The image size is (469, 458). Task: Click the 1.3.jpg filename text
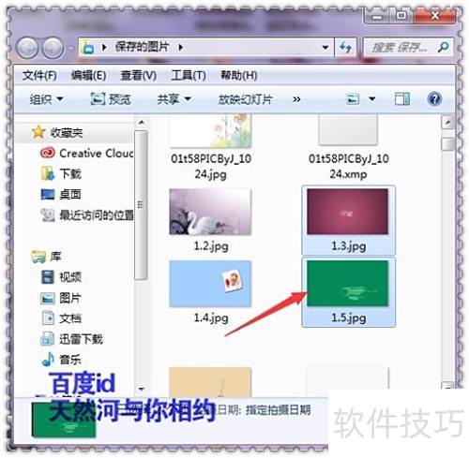(349, 246)
